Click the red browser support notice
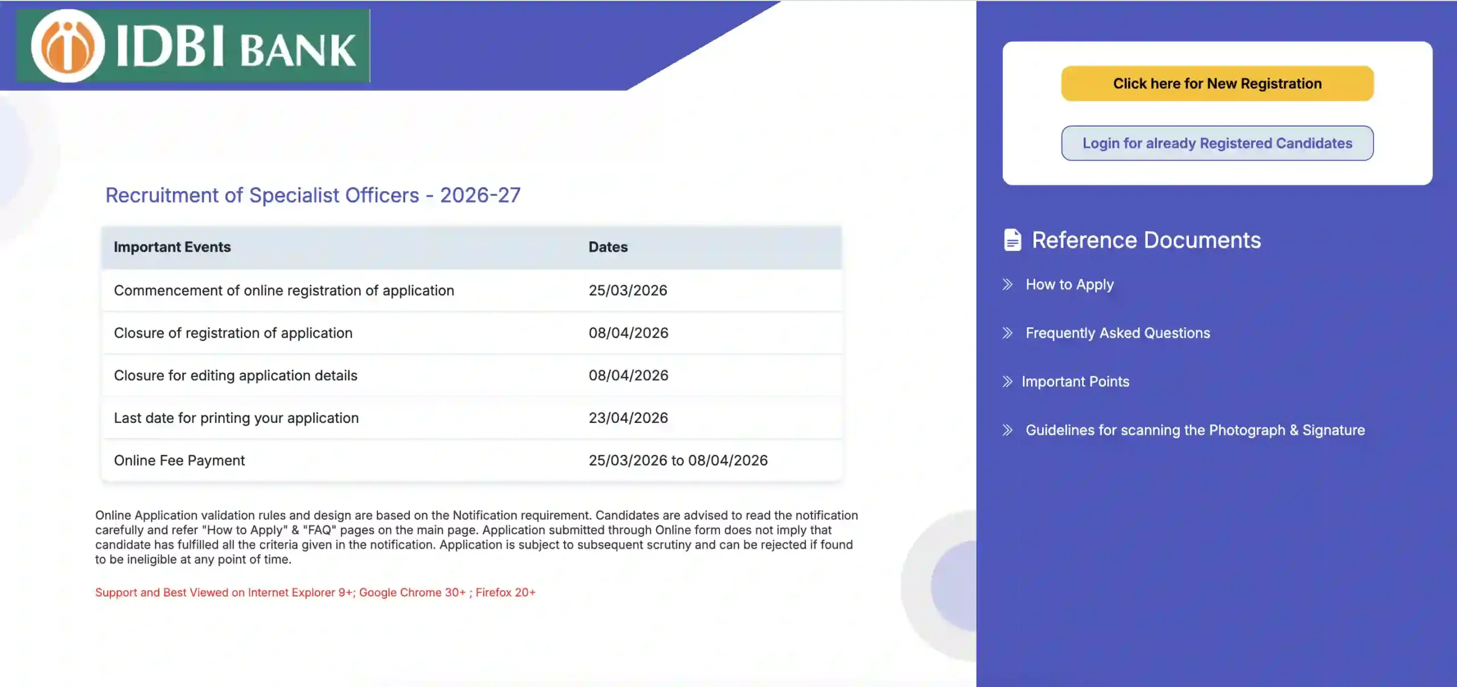This screenshot has height=687, width=1457. [315, 593]
